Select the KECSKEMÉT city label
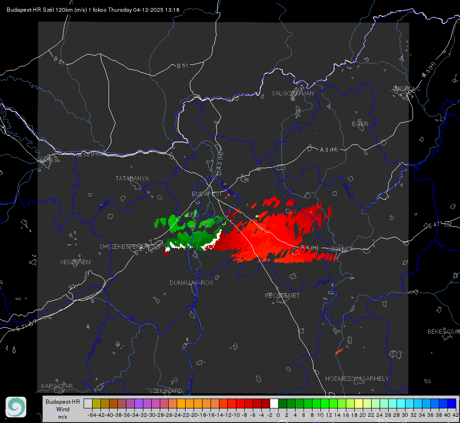This screenshot has height=423, width=460. (x=282, y=295)
